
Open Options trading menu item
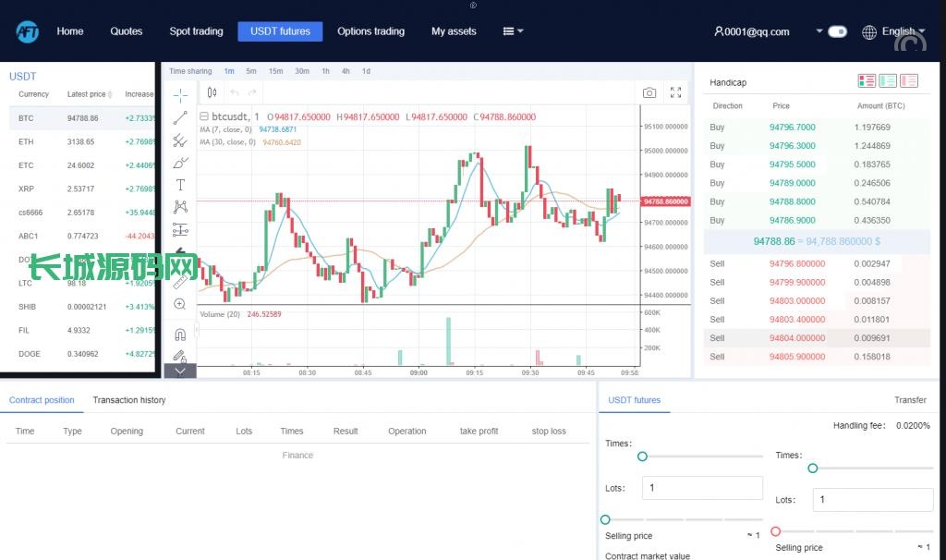[370, 31]
